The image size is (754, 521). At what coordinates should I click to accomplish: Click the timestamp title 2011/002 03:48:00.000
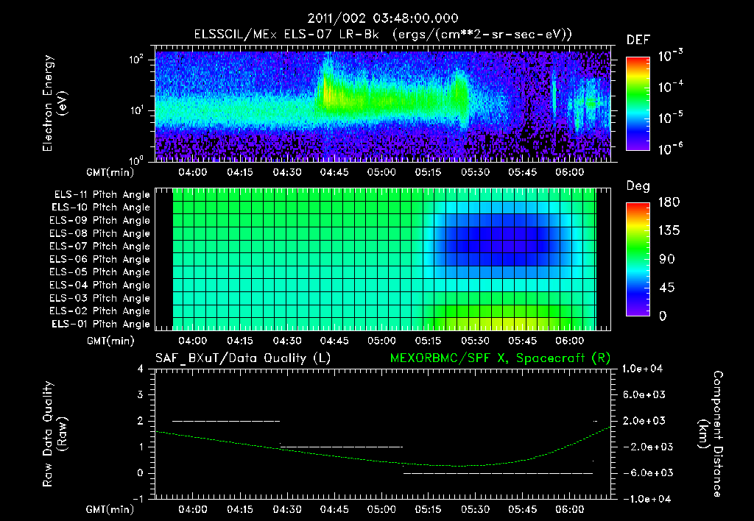pos(383,18)
